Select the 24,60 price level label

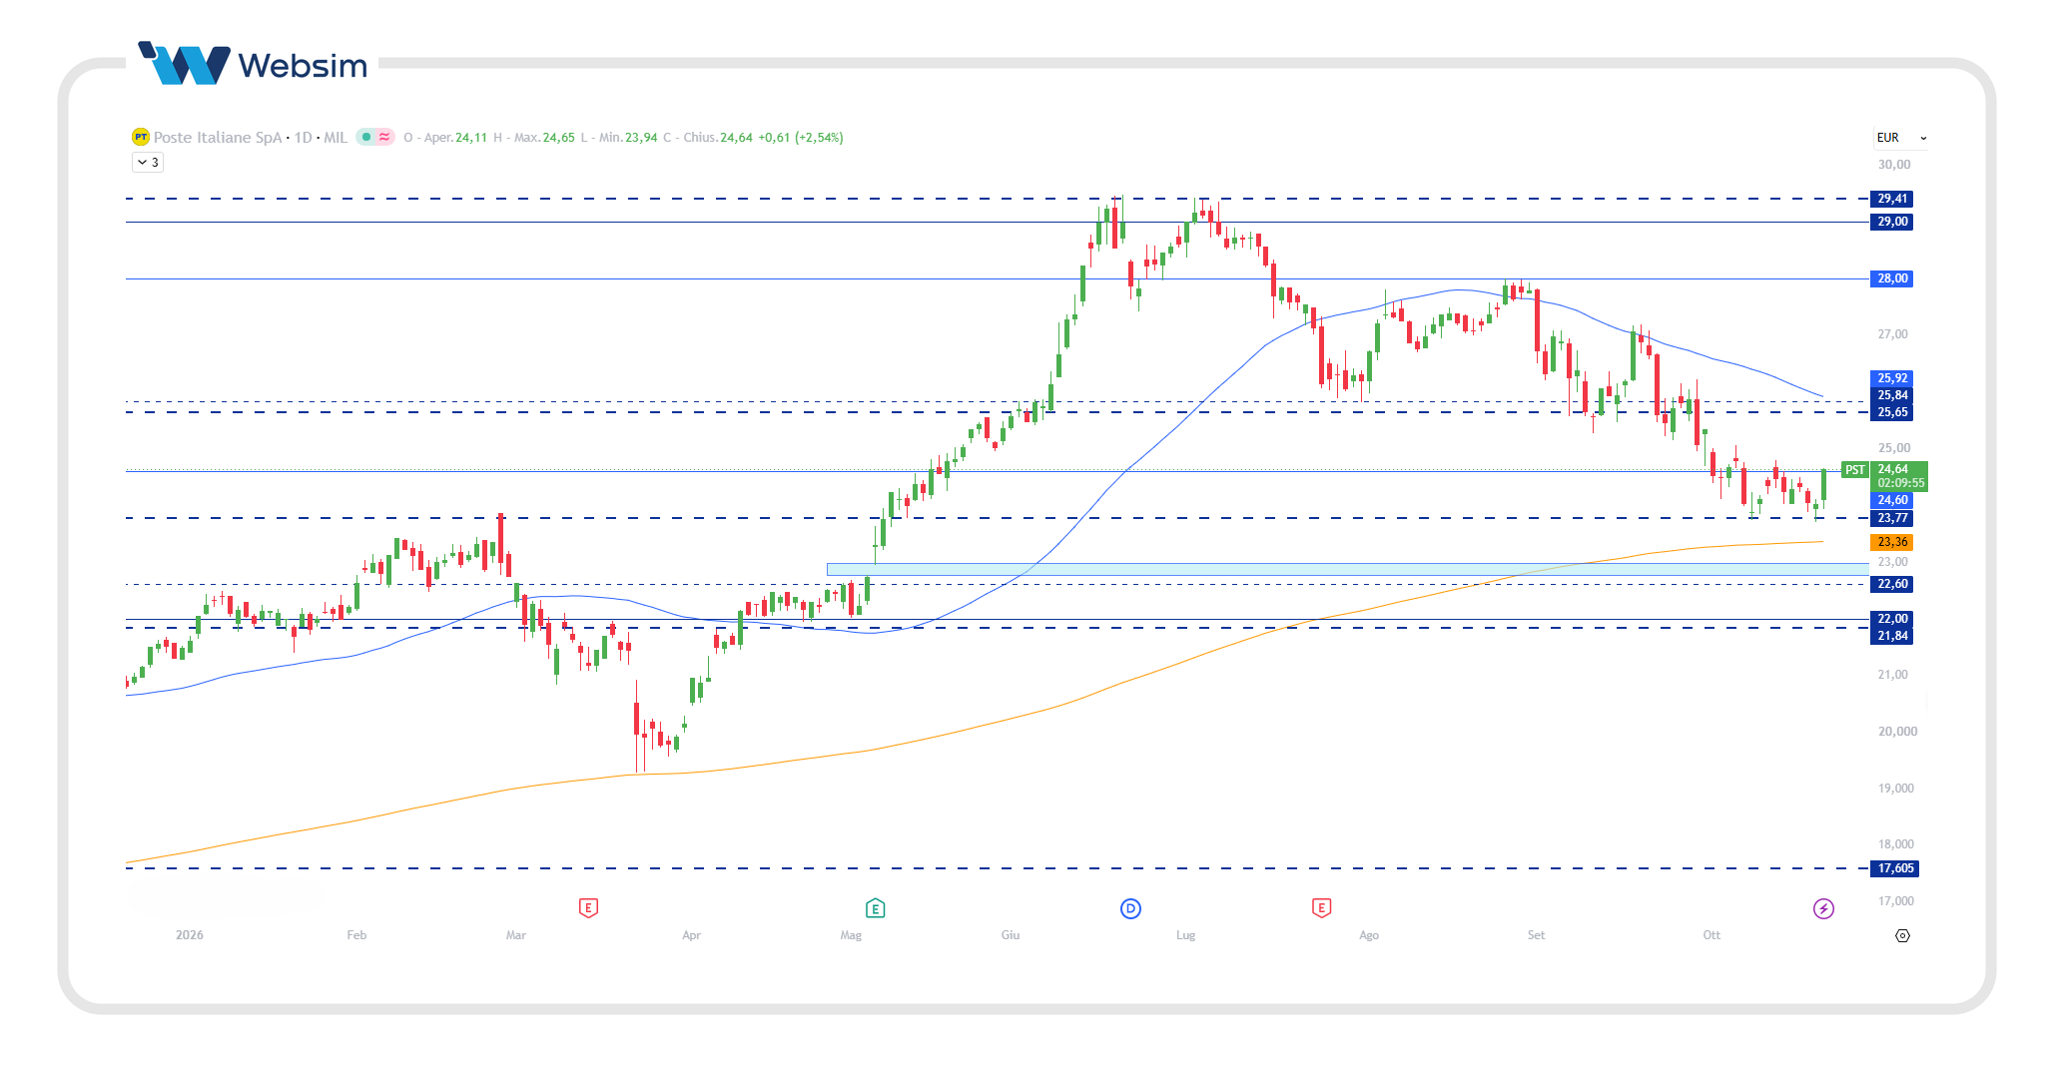1891,500
